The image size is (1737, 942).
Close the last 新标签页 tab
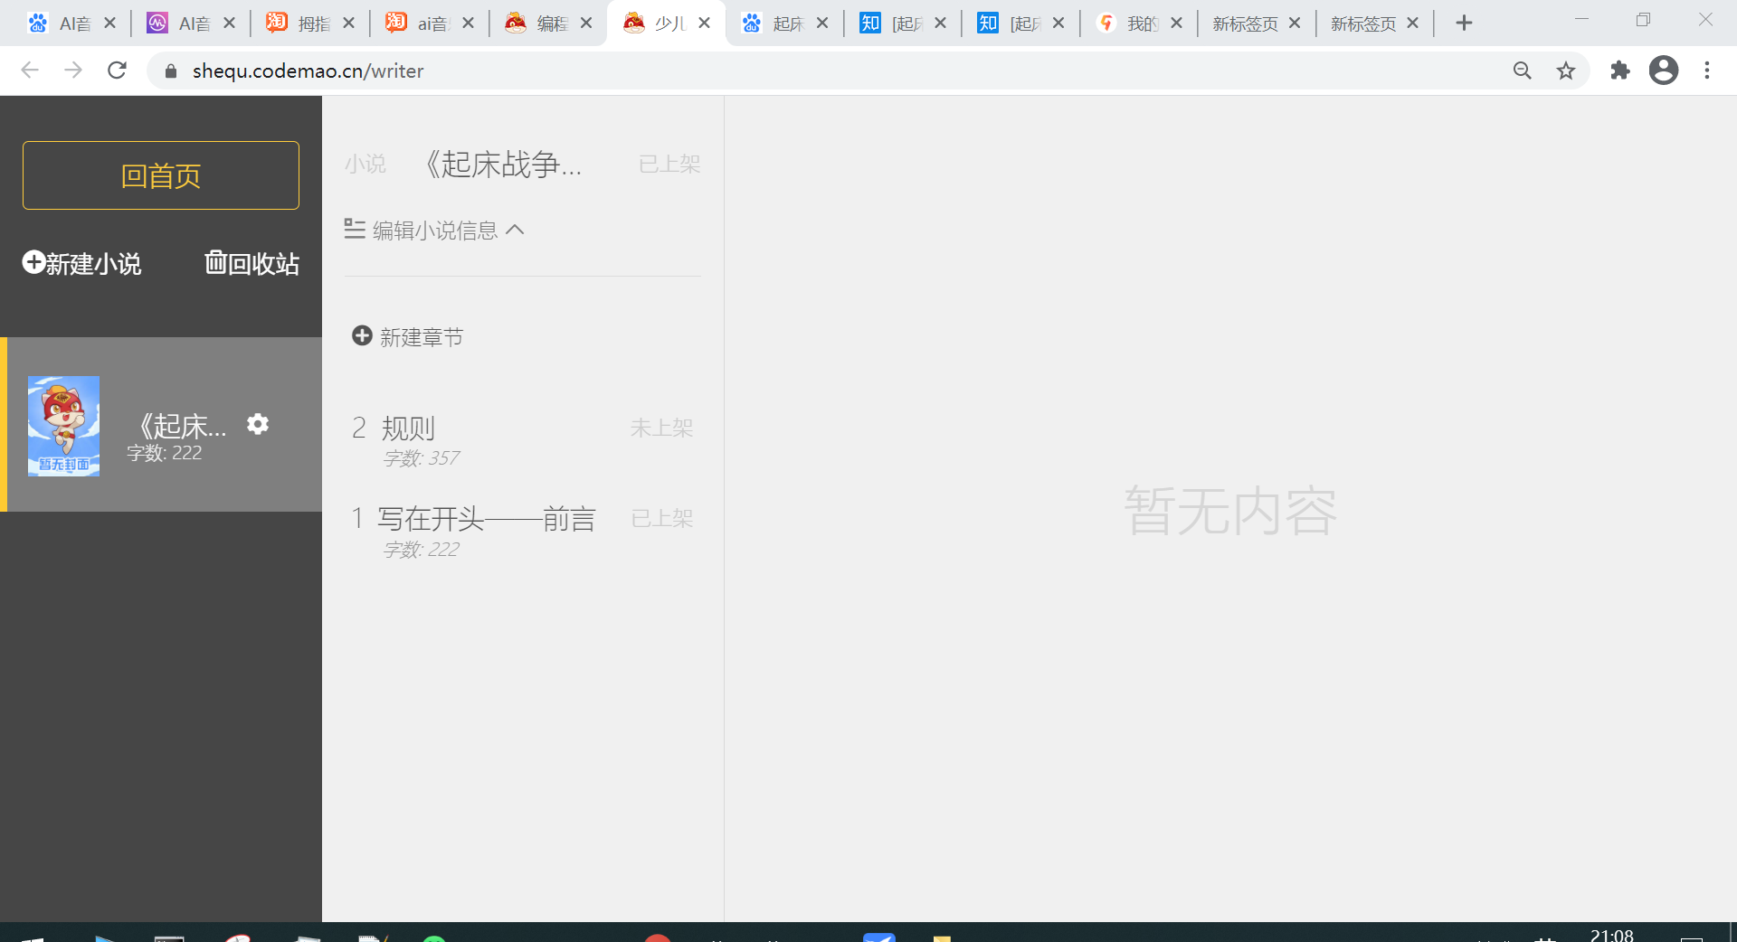1413,24
